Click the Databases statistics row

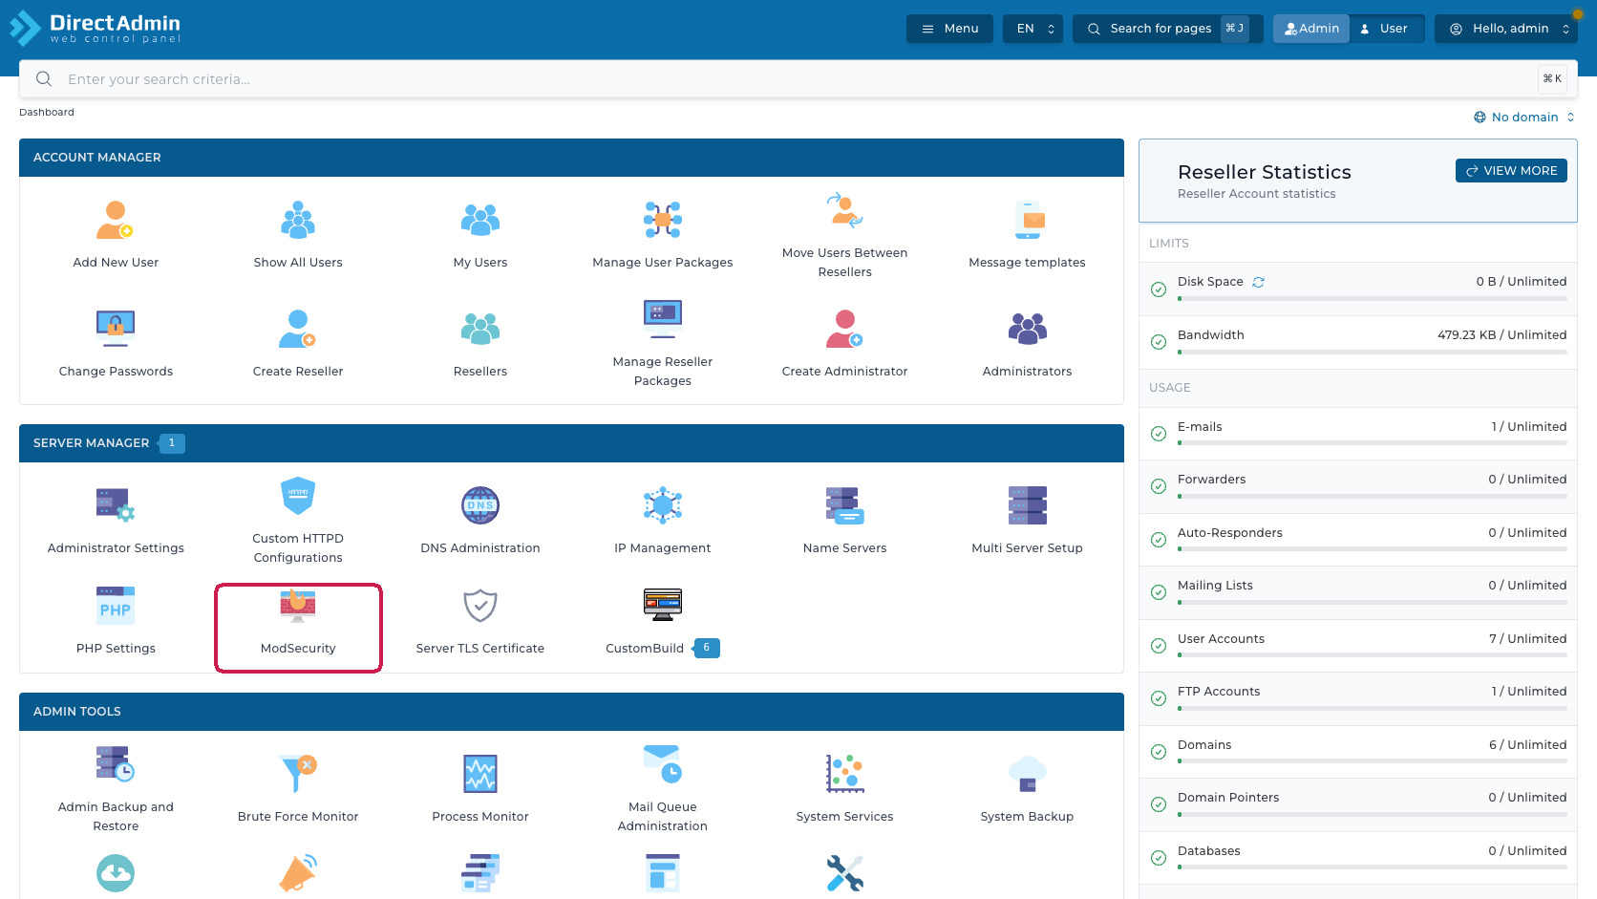1357,857
